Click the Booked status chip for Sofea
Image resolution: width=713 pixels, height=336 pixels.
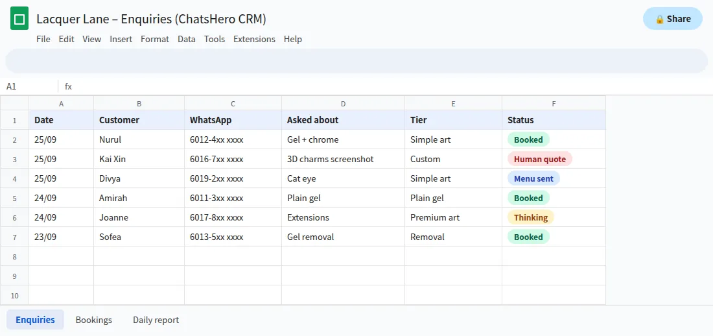pos(528,237)
